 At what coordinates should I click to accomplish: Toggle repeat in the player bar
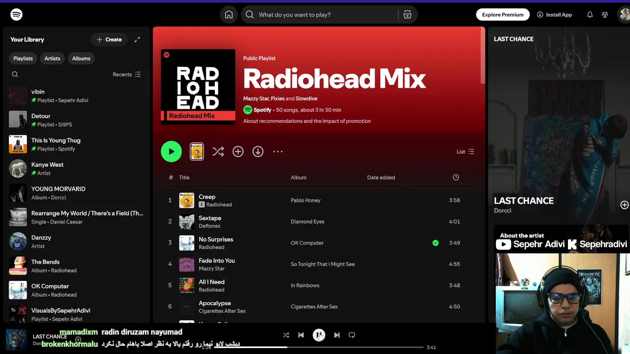352,335
